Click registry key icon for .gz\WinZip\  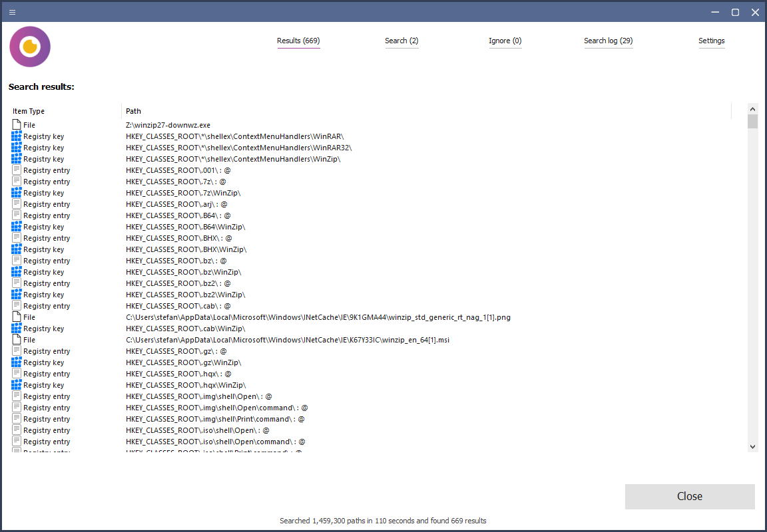[17, 362]
